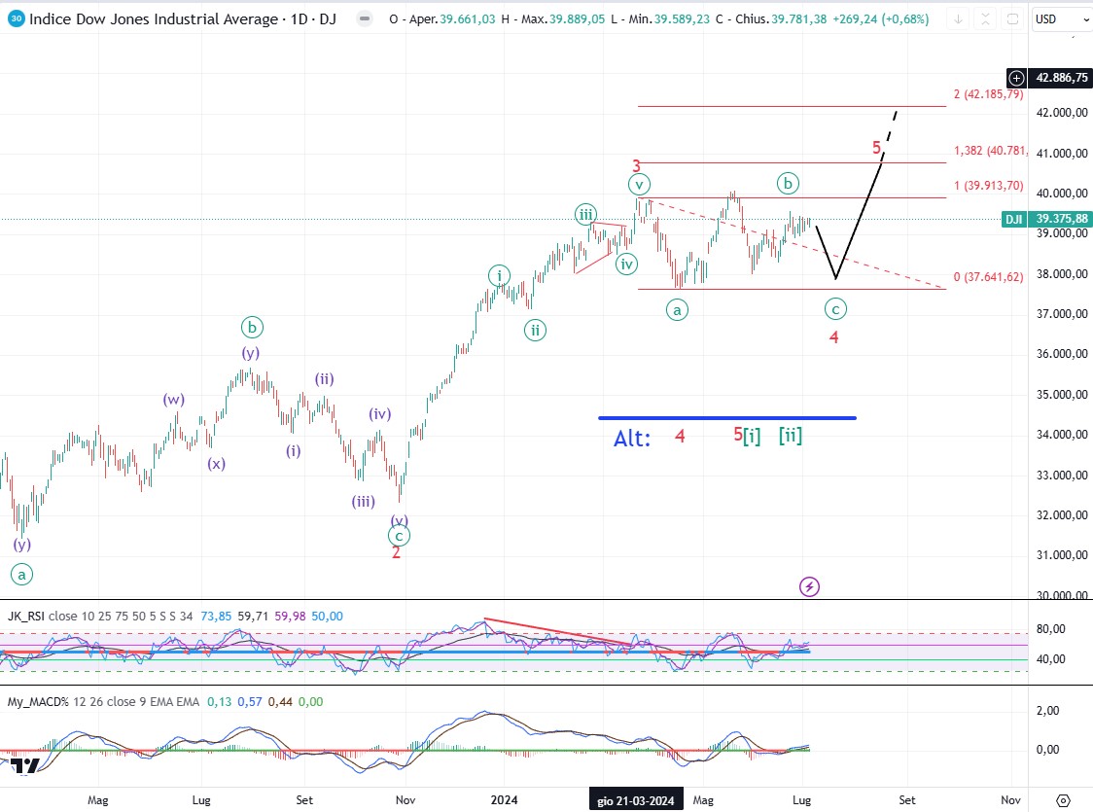Maximize the chart pane with the square icon

(x=1012, y=18)
